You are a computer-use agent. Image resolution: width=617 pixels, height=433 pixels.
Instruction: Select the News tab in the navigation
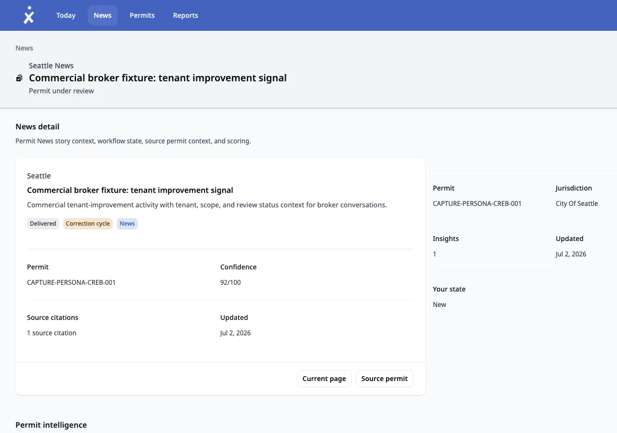pyautogui.click(x=103, y=15)
